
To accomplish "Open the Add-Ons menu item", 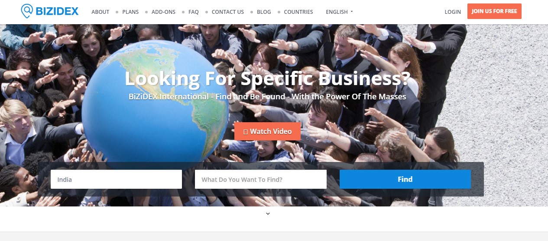I will [163, 12].
